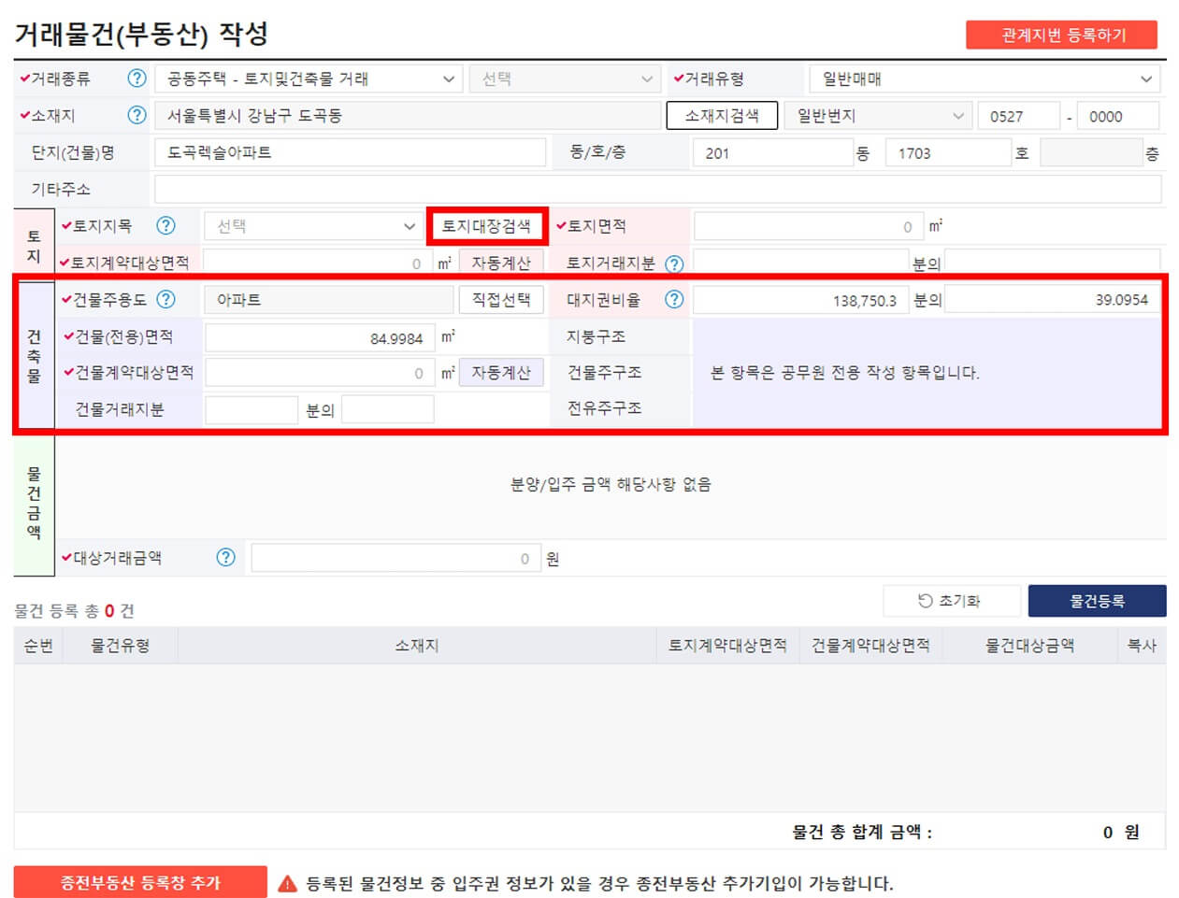This screenshot has width=1179, height=898.
Task: Click the dark blue 물건등록 button
Action: [x=1098, y=601]
